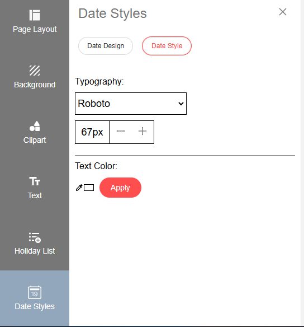The image size is (304, 327).
Task: Expand the typography dropdown arrow
Action: click(181, 104)
